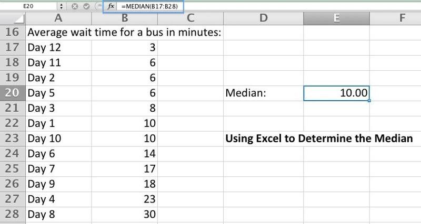Select the 'Median:' label cell
Screen dimensions: 421x224
(x=263, y=93)
